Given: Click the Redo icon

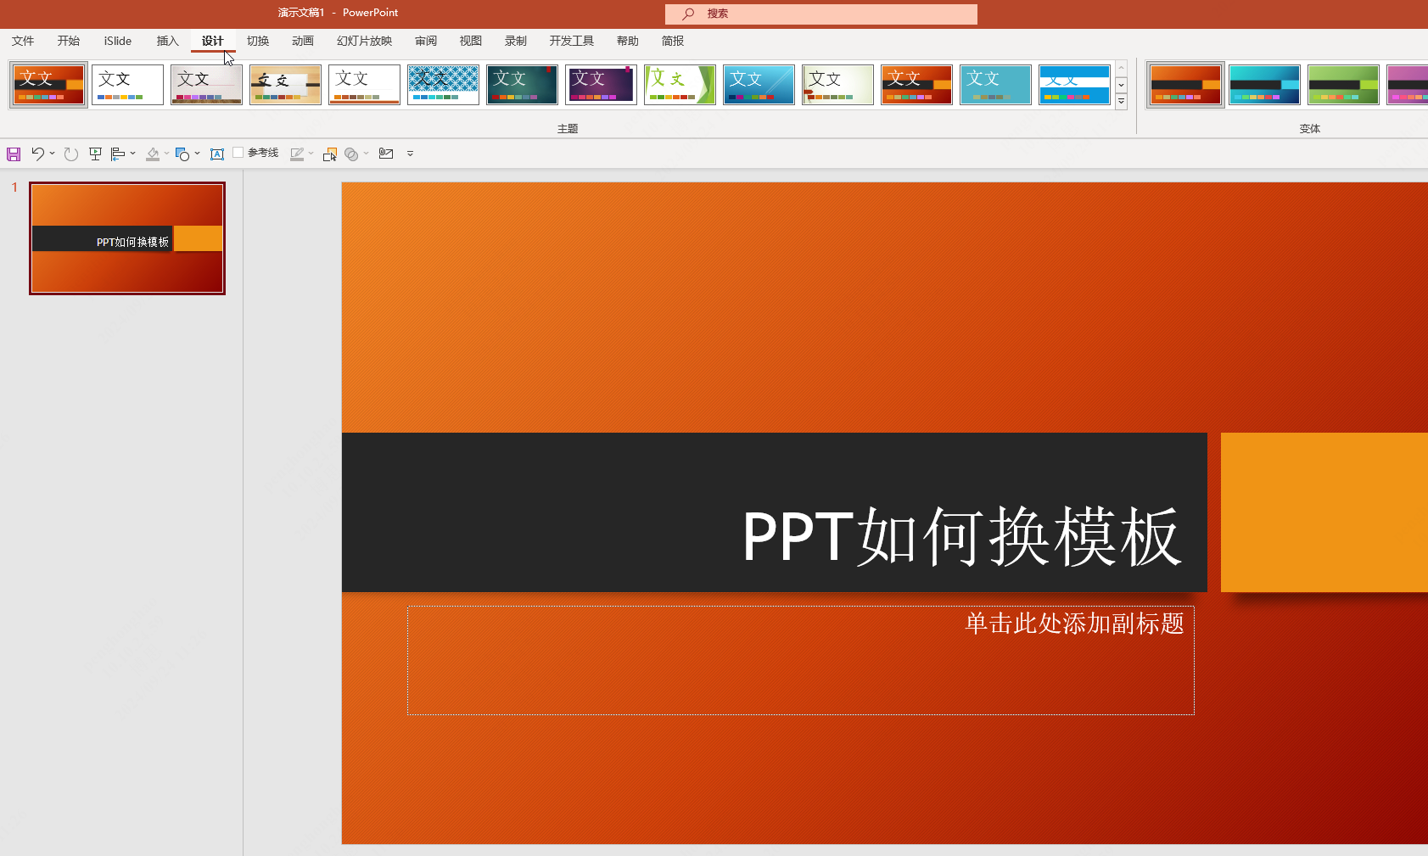Looking at the screenshot, I should [x=71, y=154].
